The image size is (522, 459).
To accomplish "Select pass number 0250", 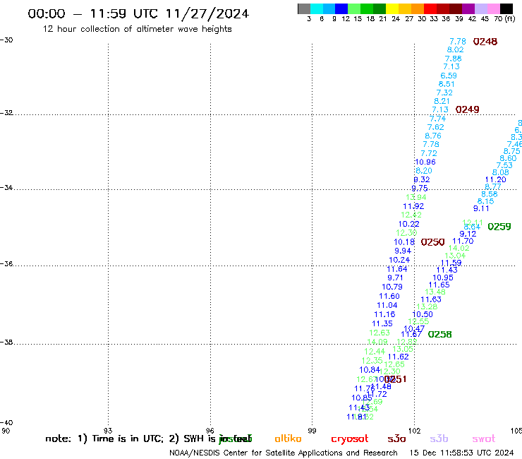I will 432,242.
